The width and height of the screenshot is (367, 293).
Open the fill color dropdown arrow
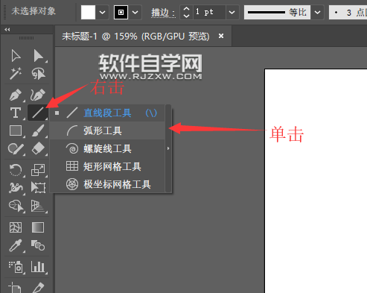[102, 12]
